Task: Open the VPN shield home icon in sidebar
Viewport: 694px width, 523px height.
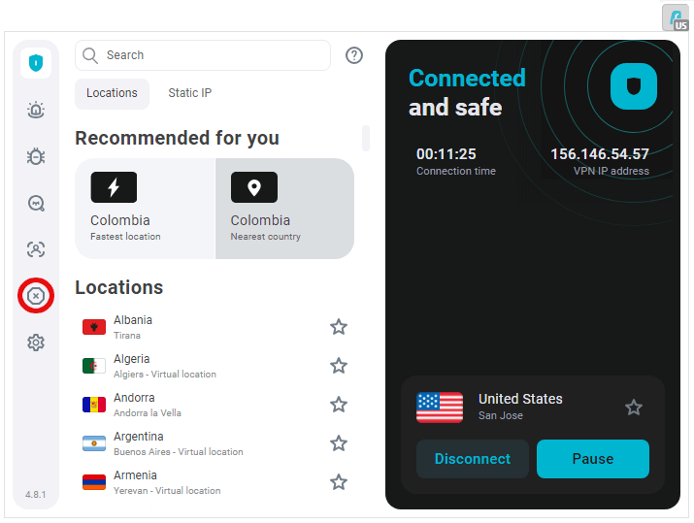Action: pos(36,63)
